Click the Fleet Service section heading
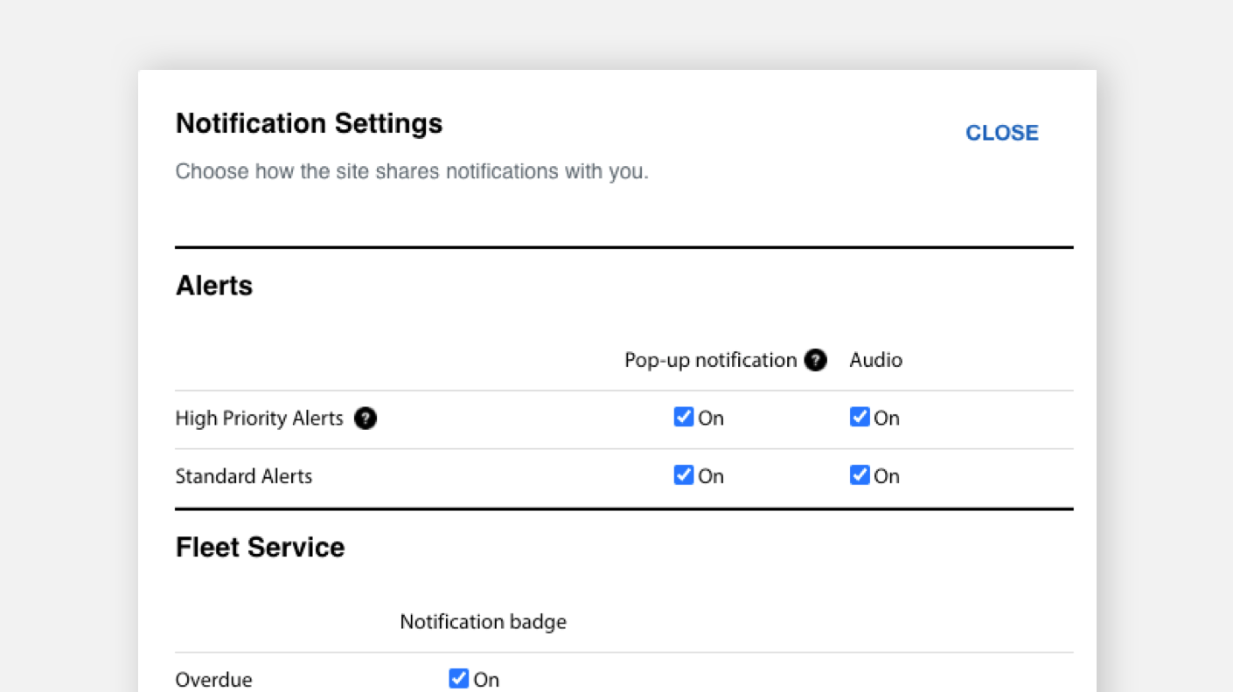1233x692 pixels. click(x=260, y=547)
